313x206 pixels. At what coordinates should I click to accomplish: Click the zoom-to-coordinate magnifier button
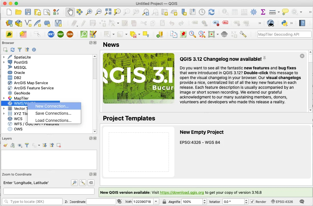pyautogui.click(x=74, y=183)
